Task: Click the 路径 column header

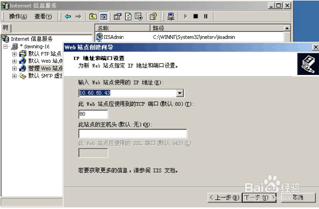Action: (217, 28)
